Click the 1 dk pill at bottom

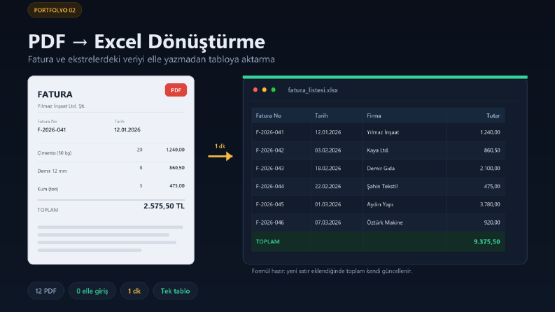coord(134,291)
